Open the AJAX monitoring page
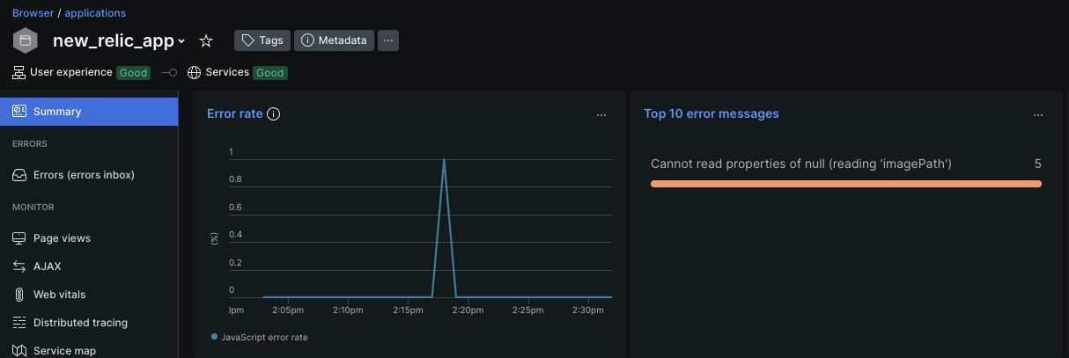This screenshot has width=1069, height=358. pos(47,267)
